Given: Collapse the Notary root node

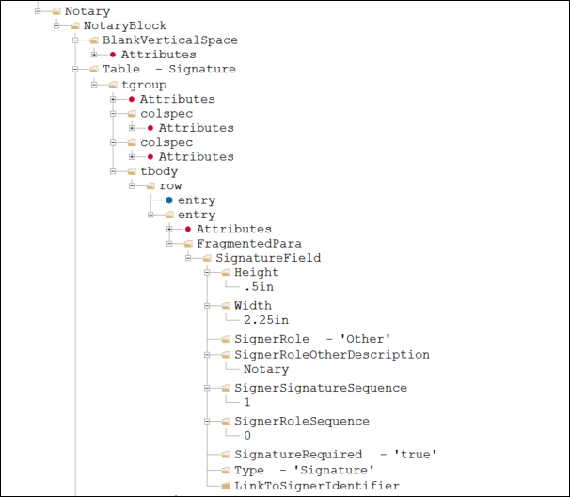Looking at the screenshot, I should pos(38,11).
